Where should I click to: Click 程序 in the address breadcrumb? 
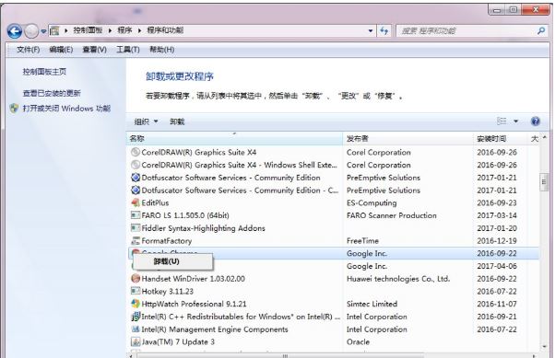click(x=124, y=30)
